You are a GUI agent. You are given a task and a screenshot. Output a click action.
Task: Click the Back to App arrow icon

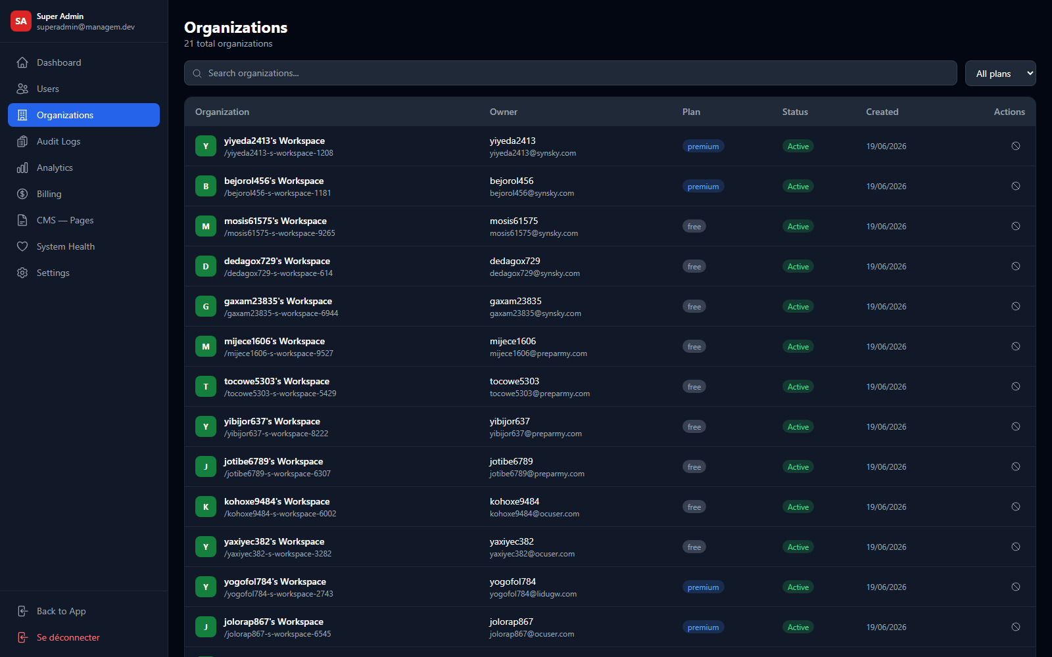(22, 611)
